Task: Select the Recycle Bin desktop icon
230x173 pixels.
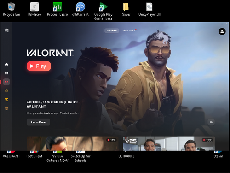Action: (x=11, y=9)
